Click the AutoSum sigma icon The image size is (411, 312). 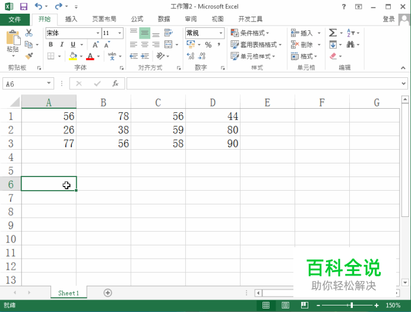[333, 33]
